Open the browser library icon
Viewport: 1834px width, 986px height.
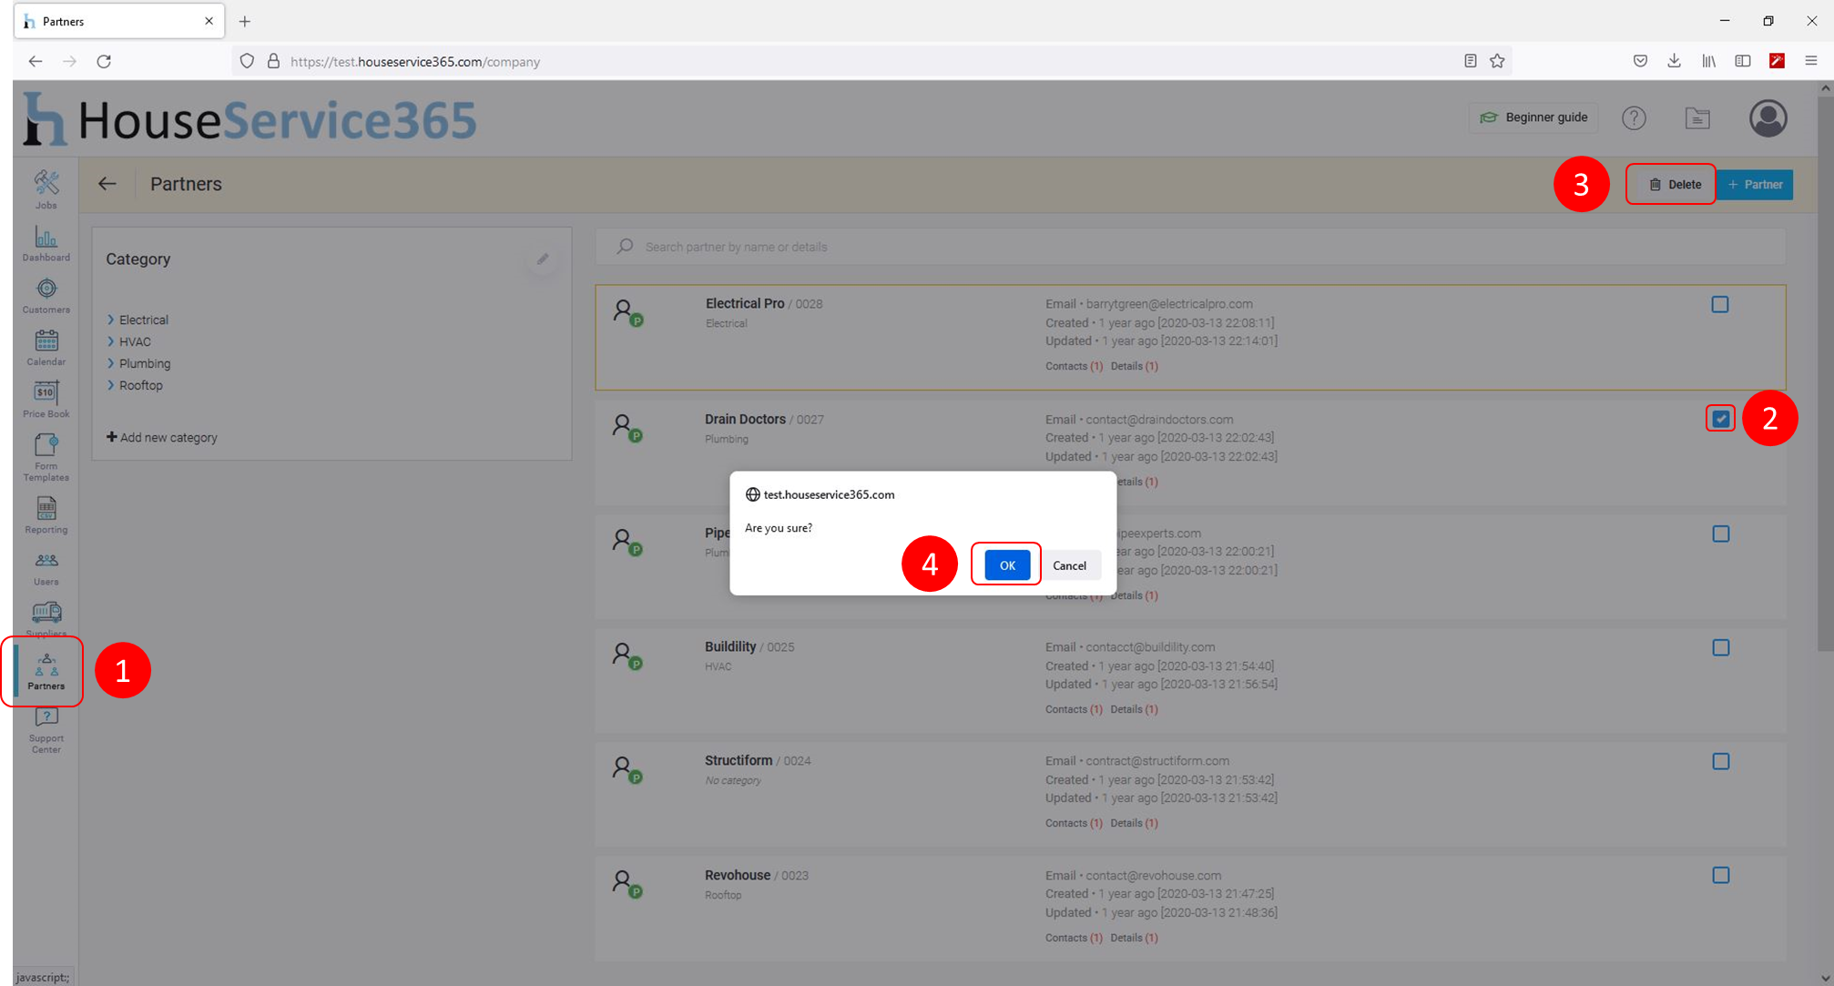coord(1708,61)
